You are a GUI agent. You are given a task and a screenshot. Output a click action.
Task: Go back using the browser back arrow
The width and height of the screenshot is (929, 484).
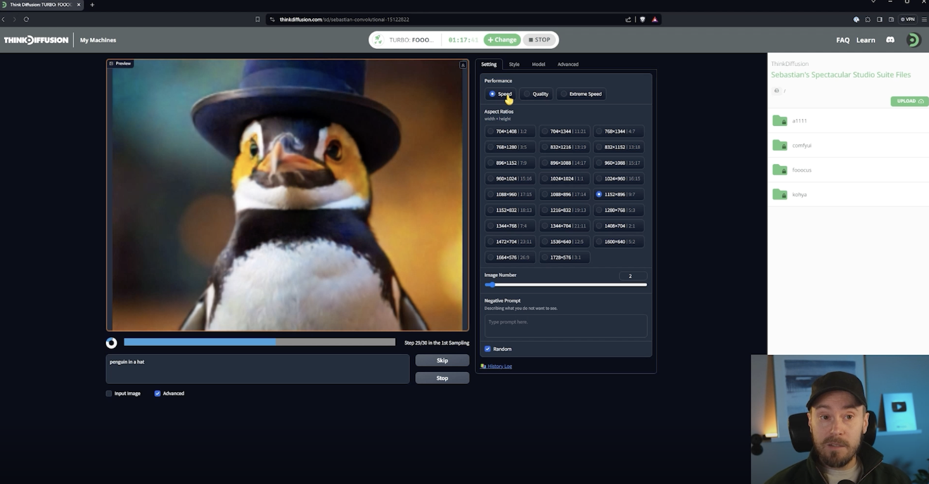3,20
